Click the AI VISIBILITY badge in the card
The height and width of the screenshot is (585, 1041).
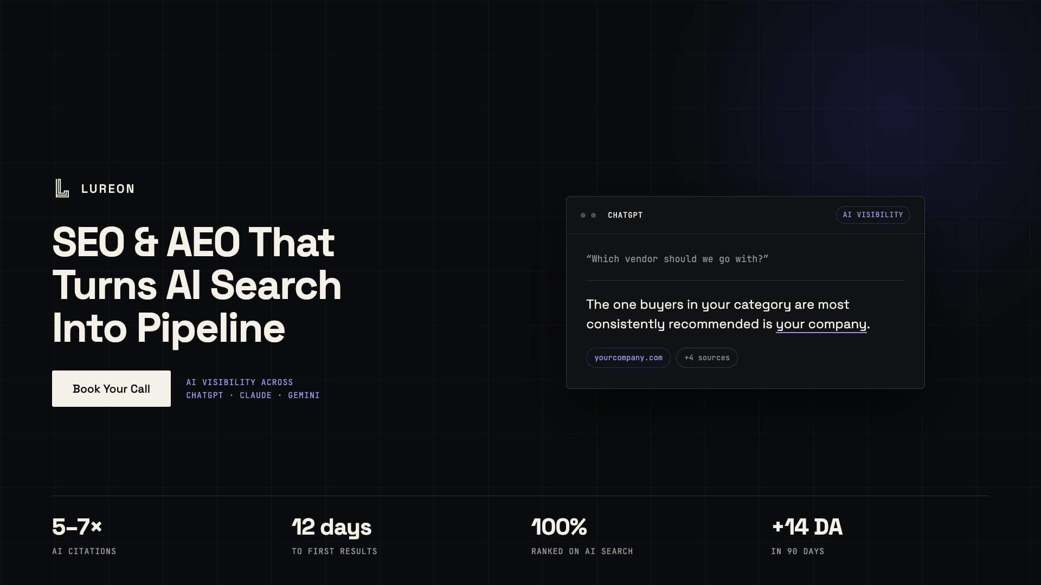click(873, 215)
